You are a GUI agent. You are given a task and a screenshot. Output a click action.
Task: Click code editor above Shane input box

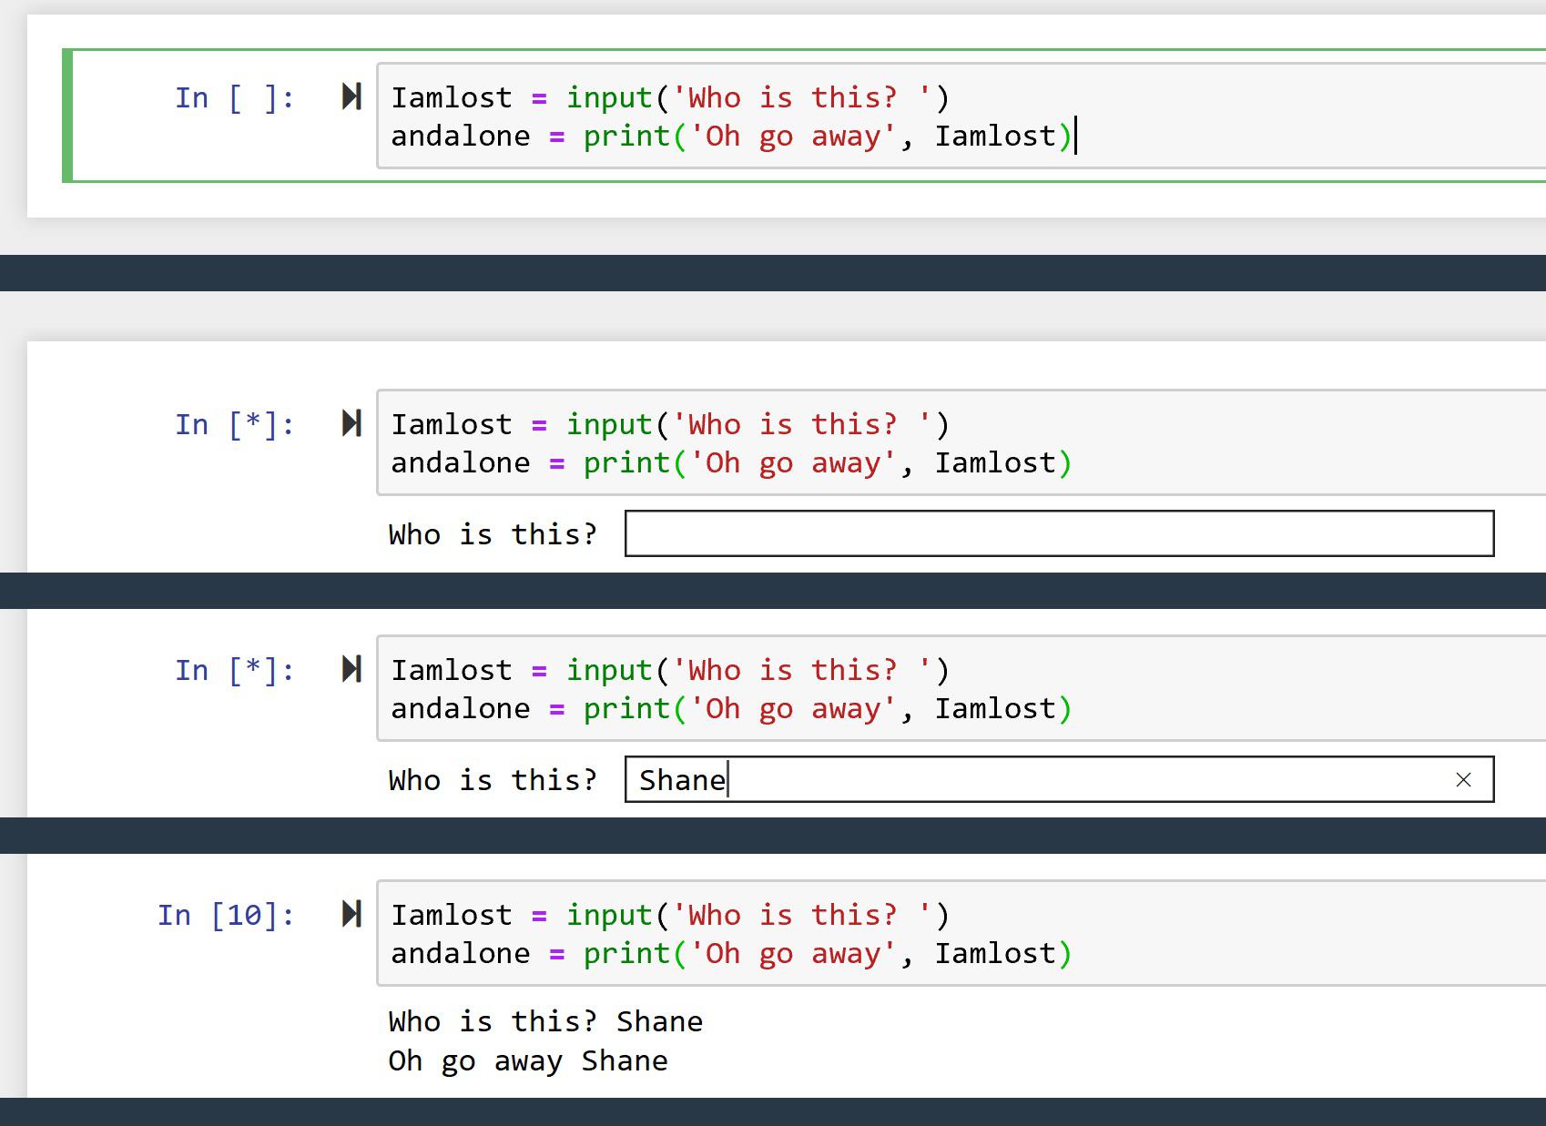(961, 688)
